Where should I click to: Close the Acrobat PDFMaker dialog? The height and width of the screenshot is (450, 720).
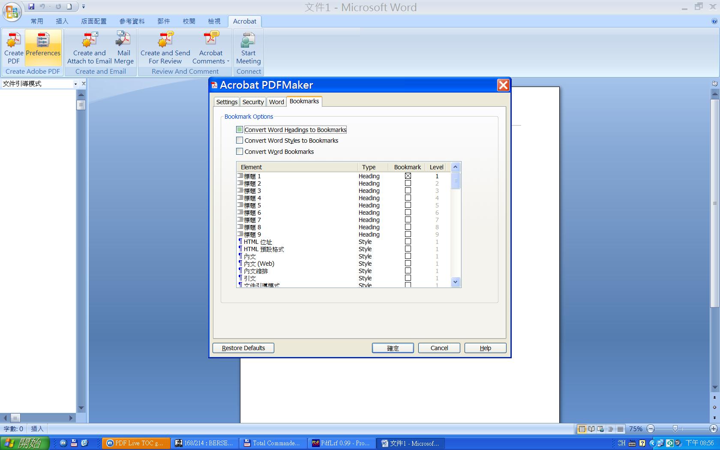click(x=503, y=85)
